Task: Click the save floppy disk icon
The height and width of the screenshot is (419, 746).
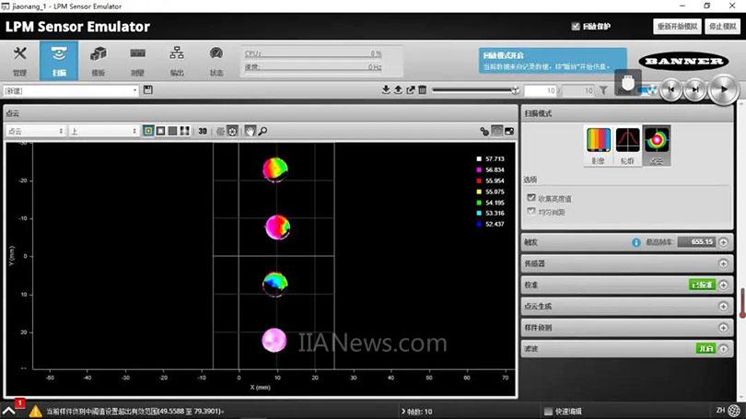Action: pyautogui.click(x=148, y=90)
